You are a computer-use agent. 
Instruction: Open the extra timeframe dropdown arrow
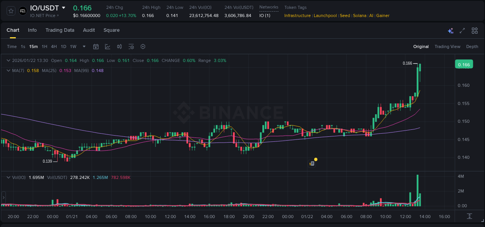(84, 46)
